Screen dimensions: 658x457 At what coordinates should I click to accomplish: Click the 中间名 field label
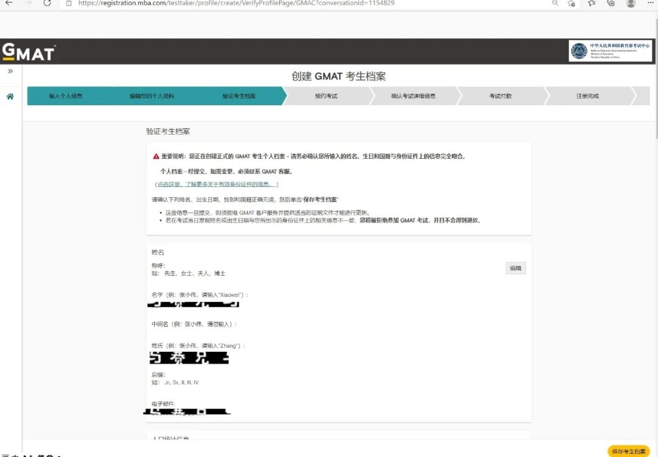(194, 324)
